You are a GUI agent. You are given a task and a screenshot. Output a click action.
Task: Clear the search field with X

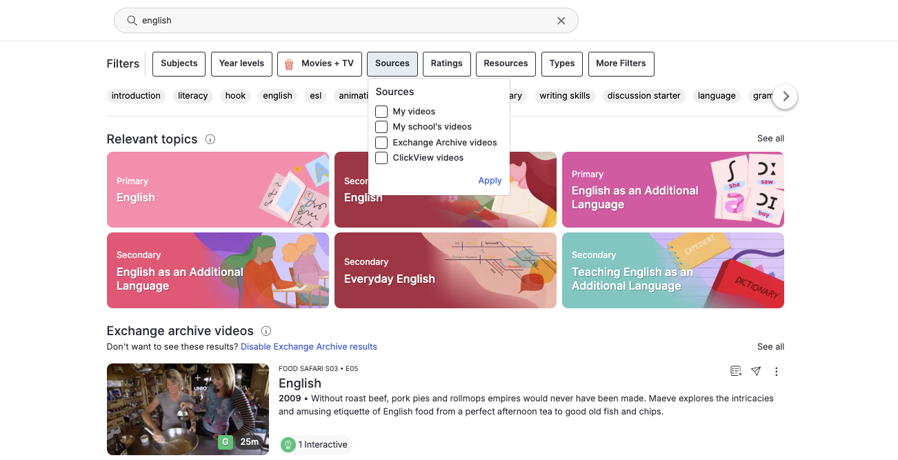point(561,21)
